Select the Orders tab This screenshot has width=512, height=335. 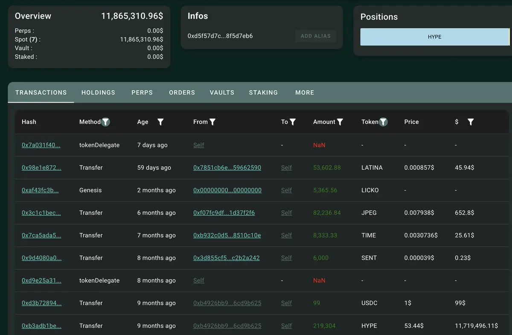pyautogui.click(x=182, y=92)
